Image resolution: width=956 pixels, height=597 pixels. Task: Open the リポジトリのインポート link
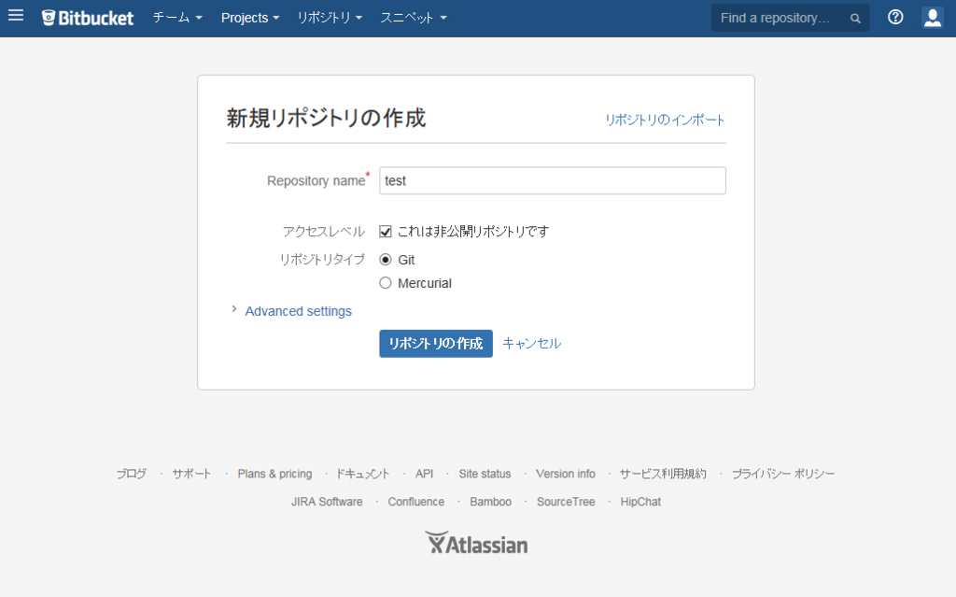pyautogui.click(x=665, y=120)
